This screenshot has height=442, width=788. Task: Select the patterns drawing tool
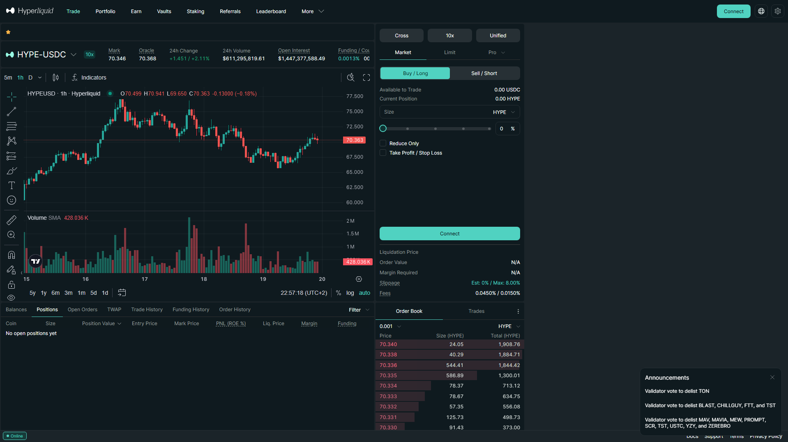pos(12,141)
